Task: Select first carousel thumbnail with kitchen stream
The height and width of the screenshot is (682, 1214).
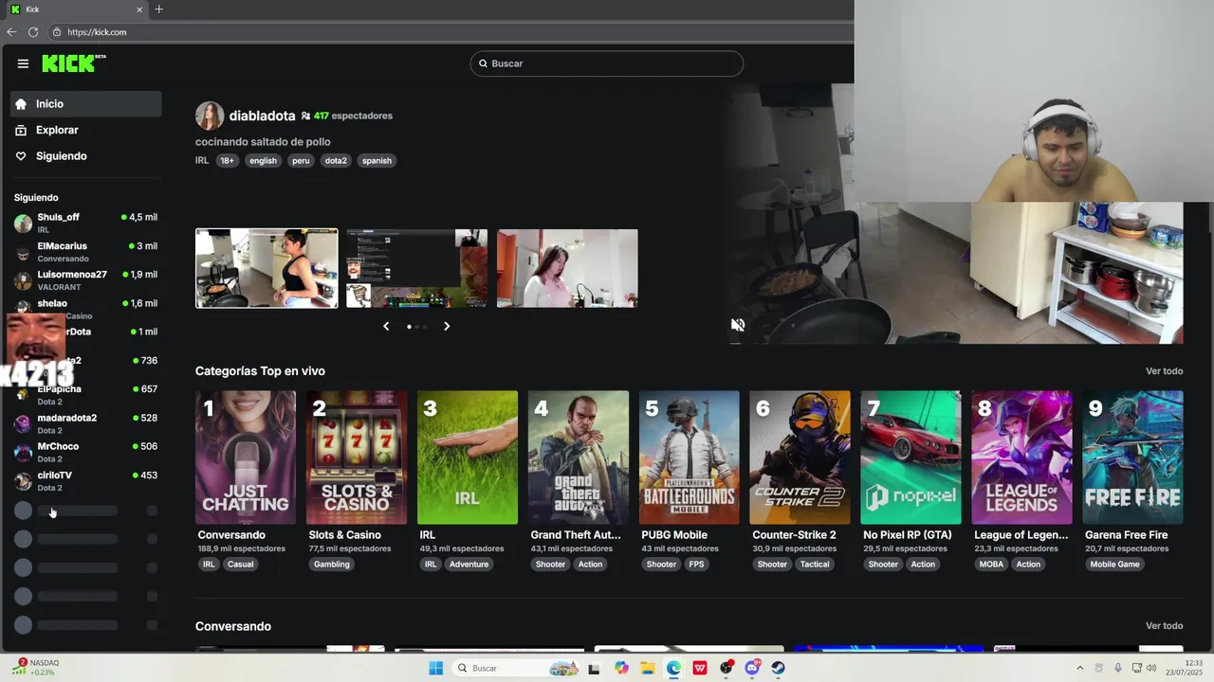Action: click(267, 268)
